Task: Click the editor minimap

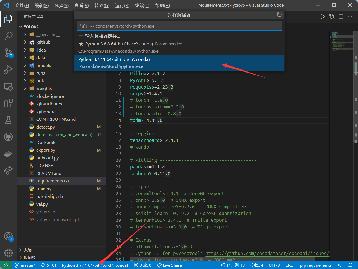Action: (342, 41)
